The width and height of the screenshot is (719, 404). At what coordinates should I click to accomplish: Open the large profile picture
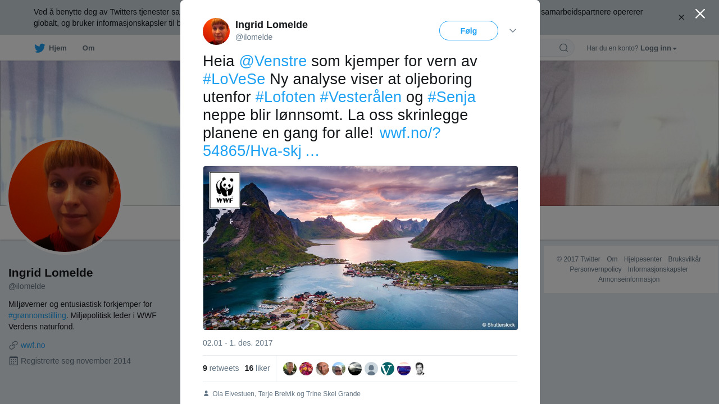click(65, 196)
